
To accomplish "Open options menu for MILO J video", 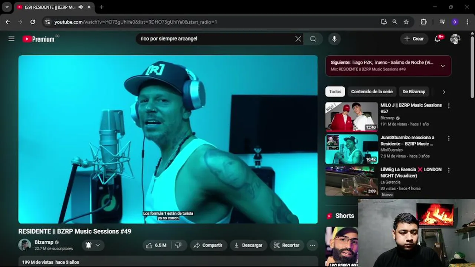I will point(449,106).
